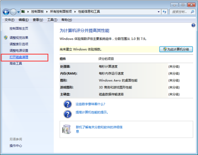Select the 所有控制面板项 breadcrumb
Screen dimensions: 198x155
(x=61, y=12)
